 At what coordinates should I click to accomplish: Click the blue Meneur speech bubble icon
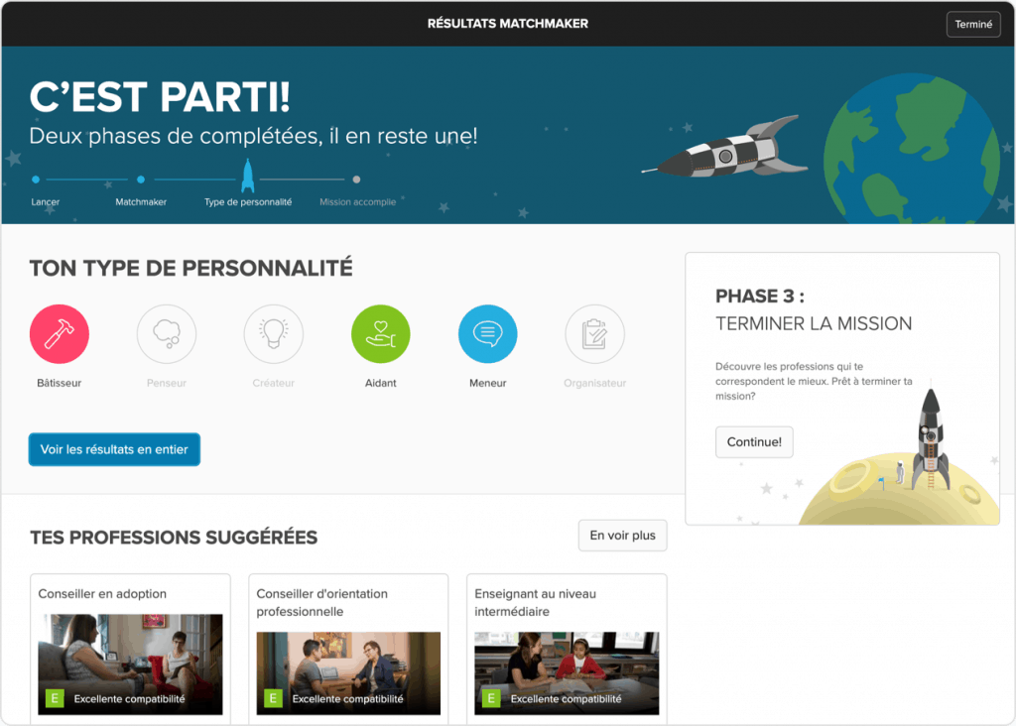click(x=488, y=334)
